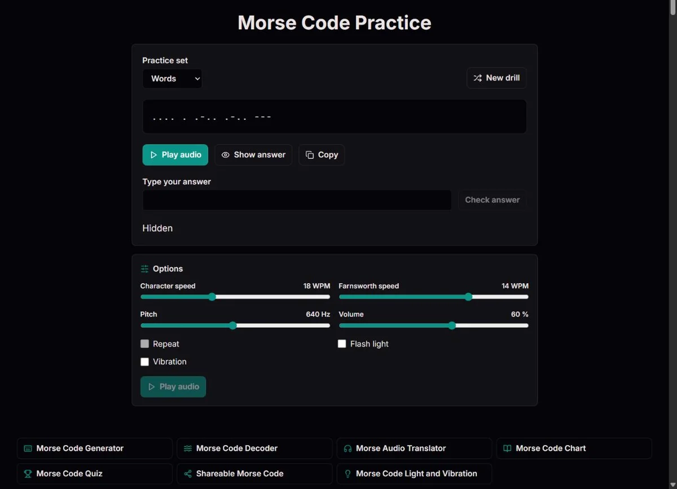Click the shuffle icon on New drill
This screenshot has height=489, width=677.
(478, 78)
